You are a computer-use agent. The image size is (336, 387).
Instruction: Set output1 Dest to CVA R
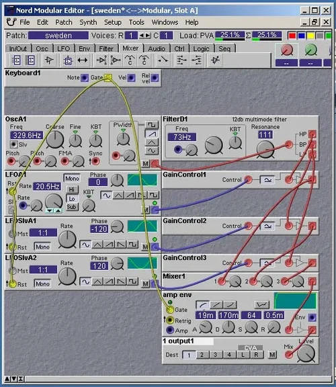pyautogui.click(x=256, y=355)
